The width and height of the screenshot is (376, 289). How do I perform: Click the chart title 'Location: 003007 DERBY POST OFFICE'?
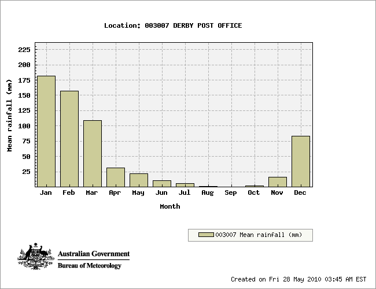tap(173, 25)
